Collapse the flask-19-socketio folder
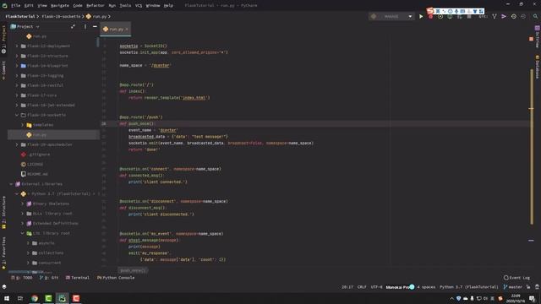Viewport: 541px width, 304px height. point(17,115)
